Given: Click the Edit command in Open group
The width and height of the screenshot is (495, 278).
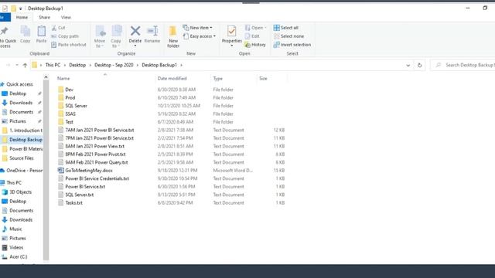Looking at the screenshot, I should tap(252, 36).
